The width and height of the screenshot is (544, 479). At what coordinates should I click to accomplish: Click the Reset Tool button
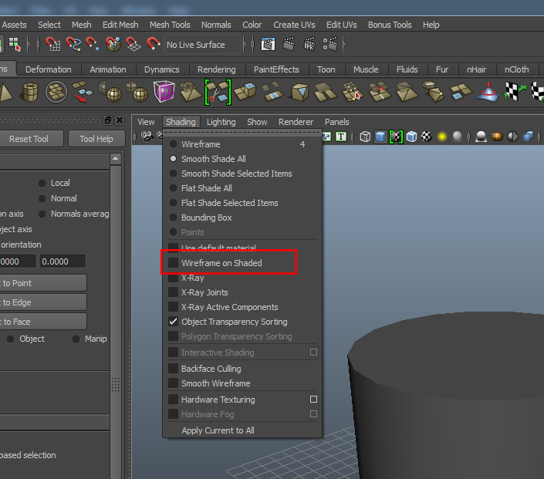[x=29, y=139]
